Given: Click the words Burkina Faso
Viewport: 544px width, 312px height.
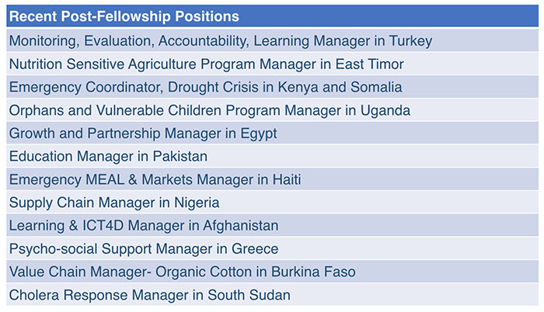Looking at the screenshot, I should click(313, 272).
